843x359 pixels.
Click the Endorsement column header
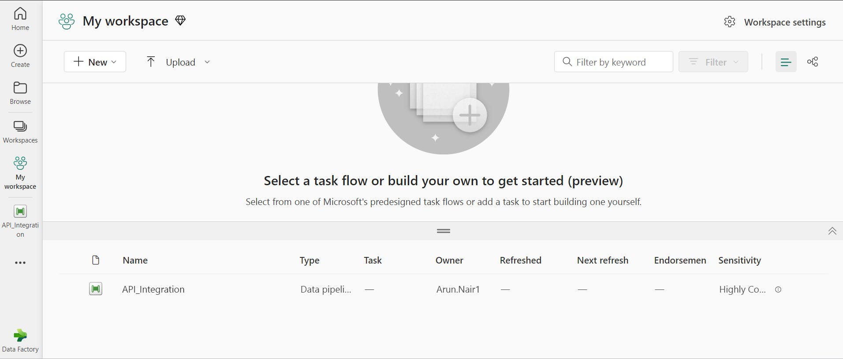pos(680,260)
